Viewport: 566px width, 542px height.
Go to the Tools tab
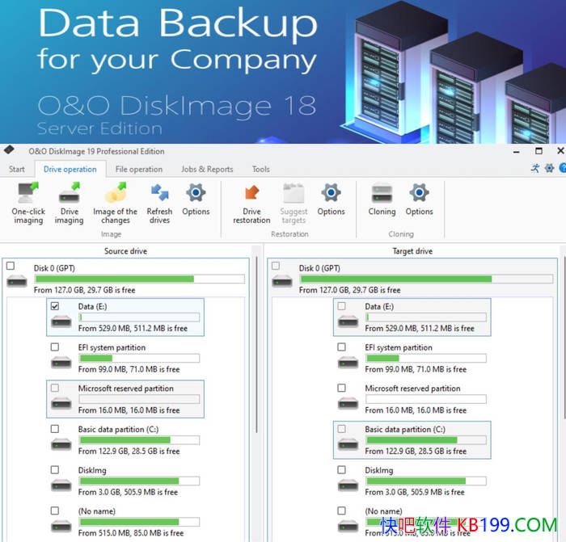click(x=261, y=169)
